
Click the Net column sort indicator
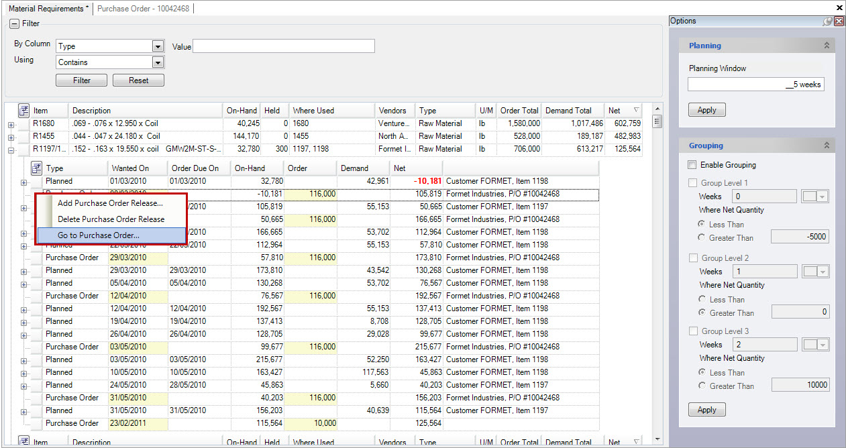(636, 111)
